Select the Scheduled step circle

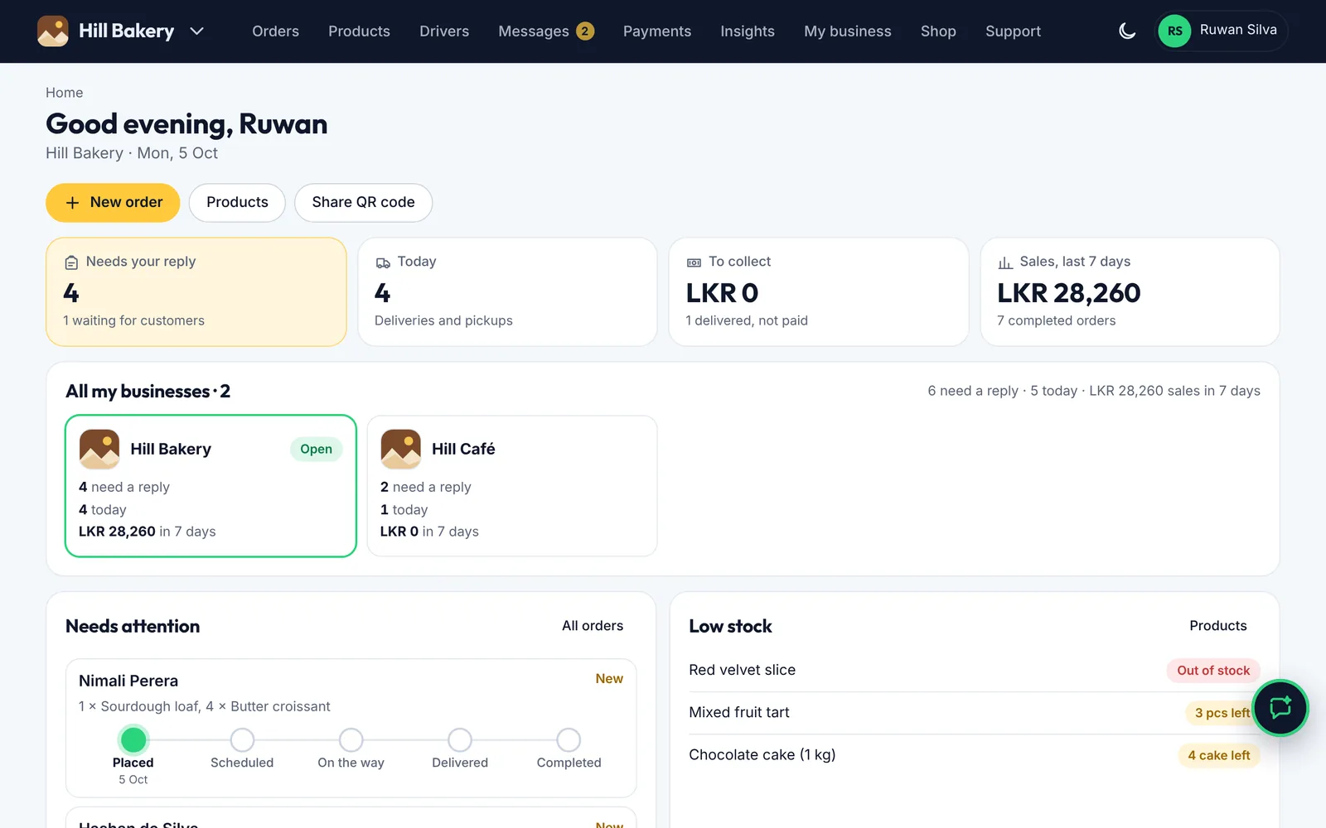click(242, 739)
